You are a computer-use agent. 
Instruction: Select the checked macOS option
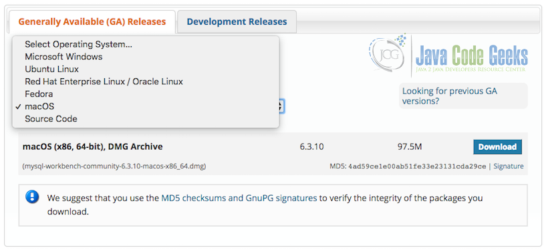click(x=146, y=106)
